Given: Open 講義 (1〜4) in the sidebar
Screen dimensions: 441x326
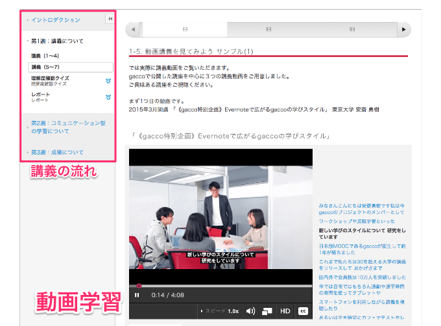Looking at the screenshot, I should tap(45, 56).
